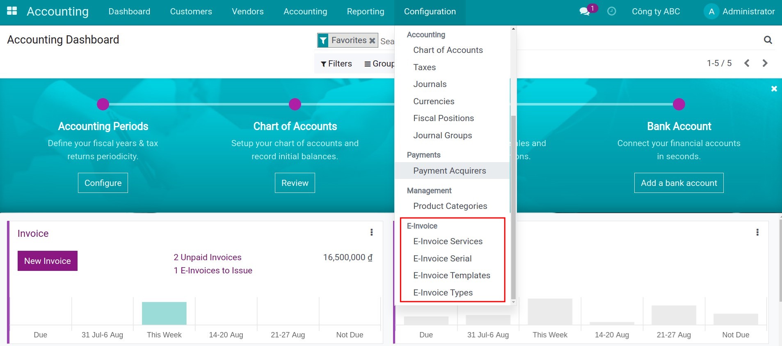
Task: Select Payment Acquirers in menu
Action: (449, 171)
